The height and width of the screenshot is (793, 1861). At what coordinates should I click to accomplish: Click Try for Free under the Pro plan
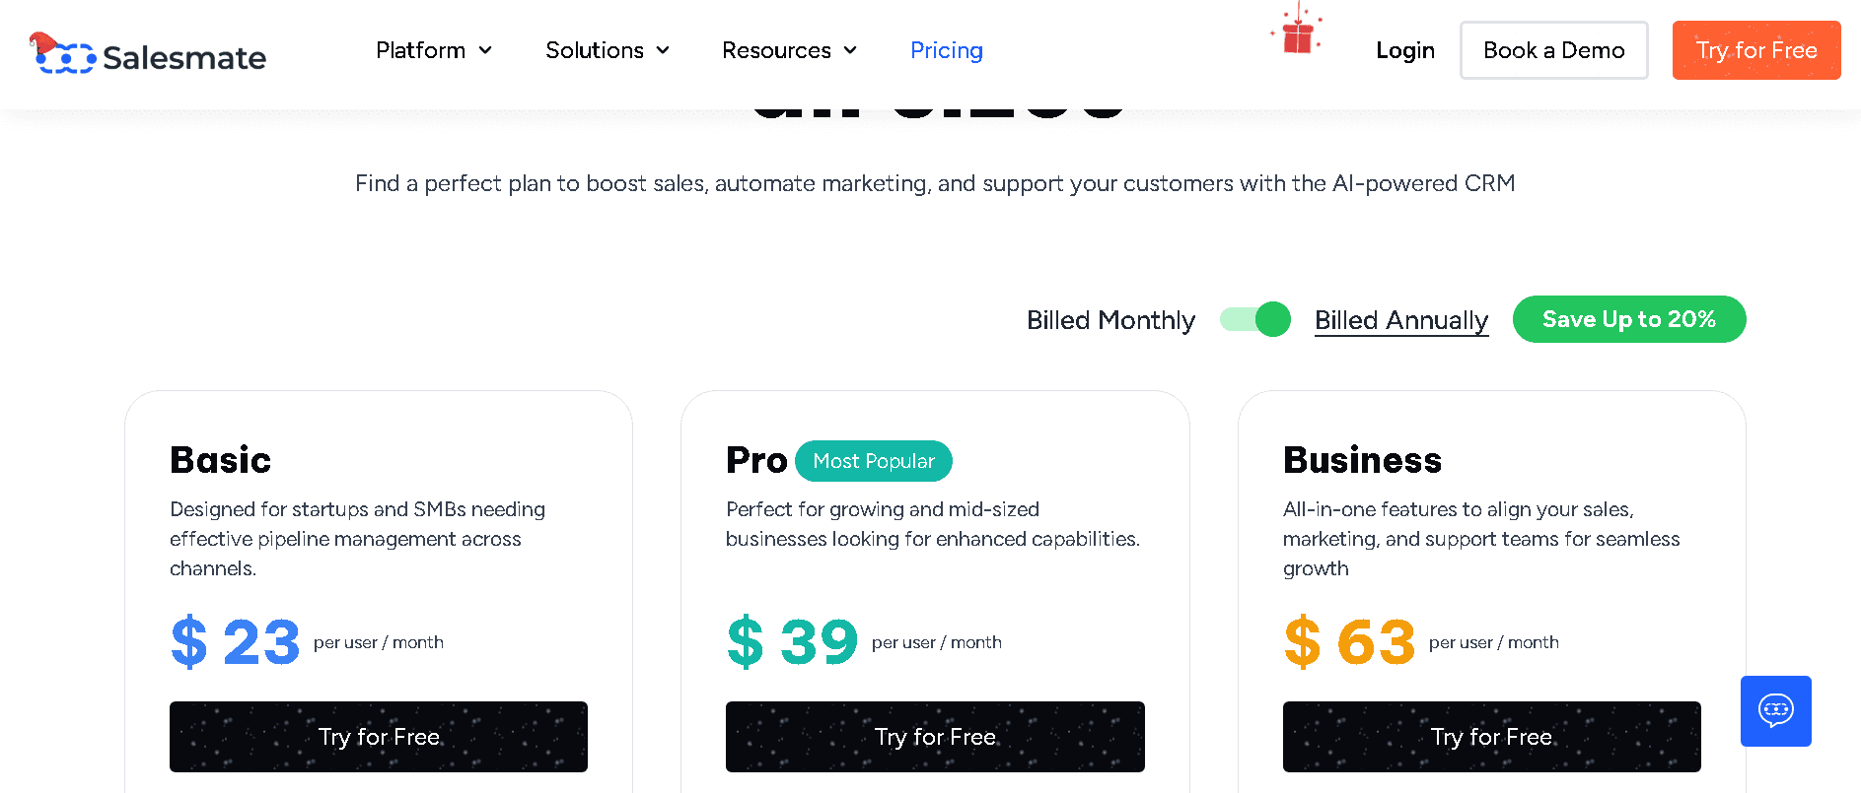pyautogui.click(x=935, y=737)
